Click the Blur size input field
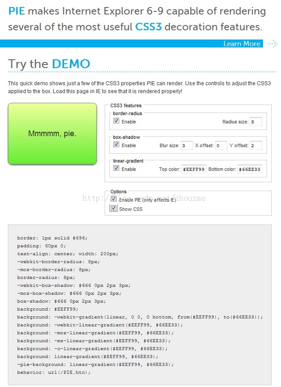 (x=187, y=145)
